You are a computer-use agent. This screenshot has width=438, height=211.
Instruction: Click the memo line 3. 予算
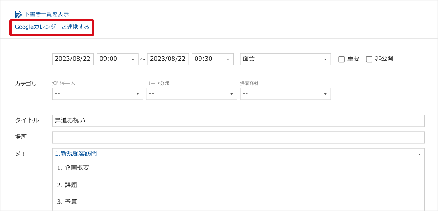[67, 202]
